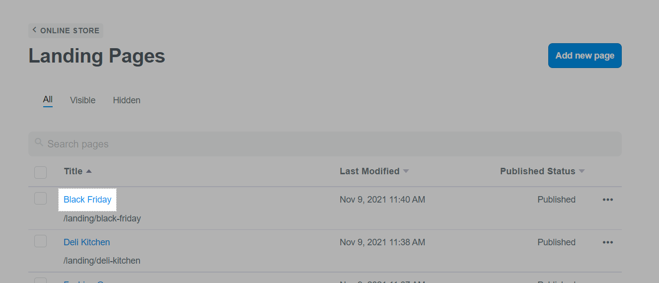Open Deli Kitchen row options menu

point(607,242)
